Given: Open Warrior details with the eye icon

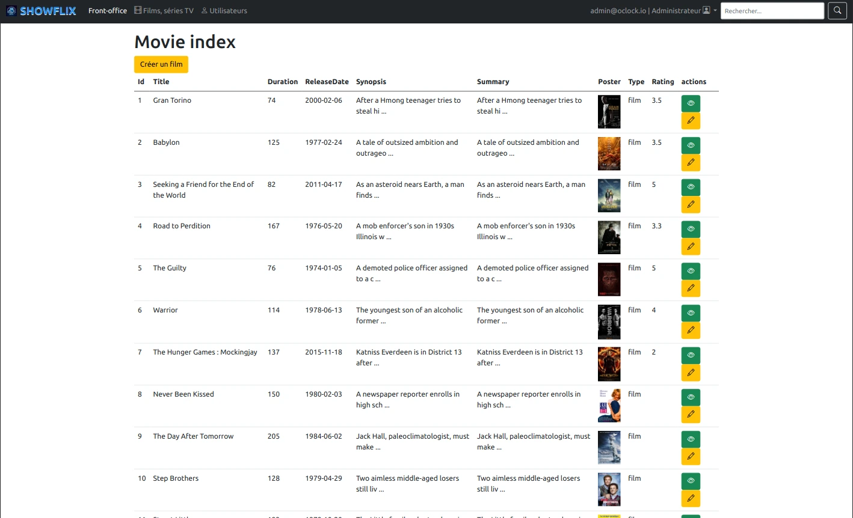Looking at the screenshot, I should [691, 313].
